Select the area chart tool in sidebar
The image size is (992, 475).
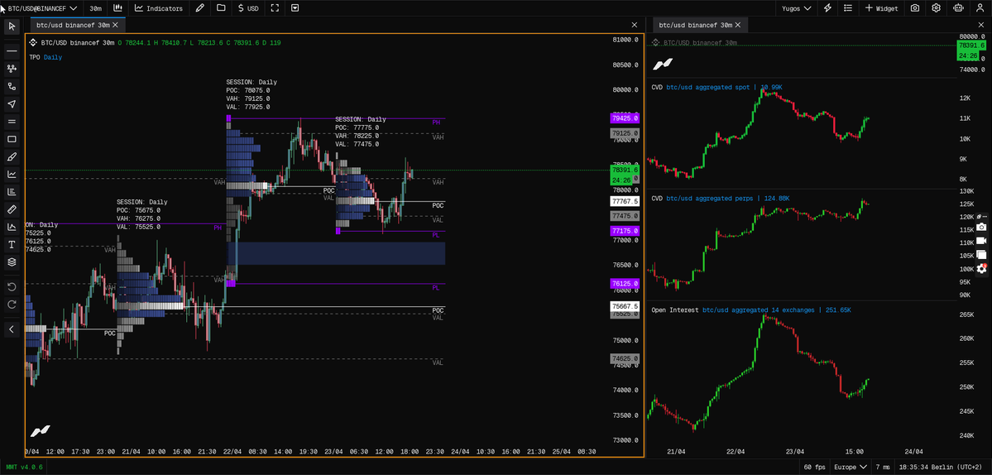click(12, 227)
